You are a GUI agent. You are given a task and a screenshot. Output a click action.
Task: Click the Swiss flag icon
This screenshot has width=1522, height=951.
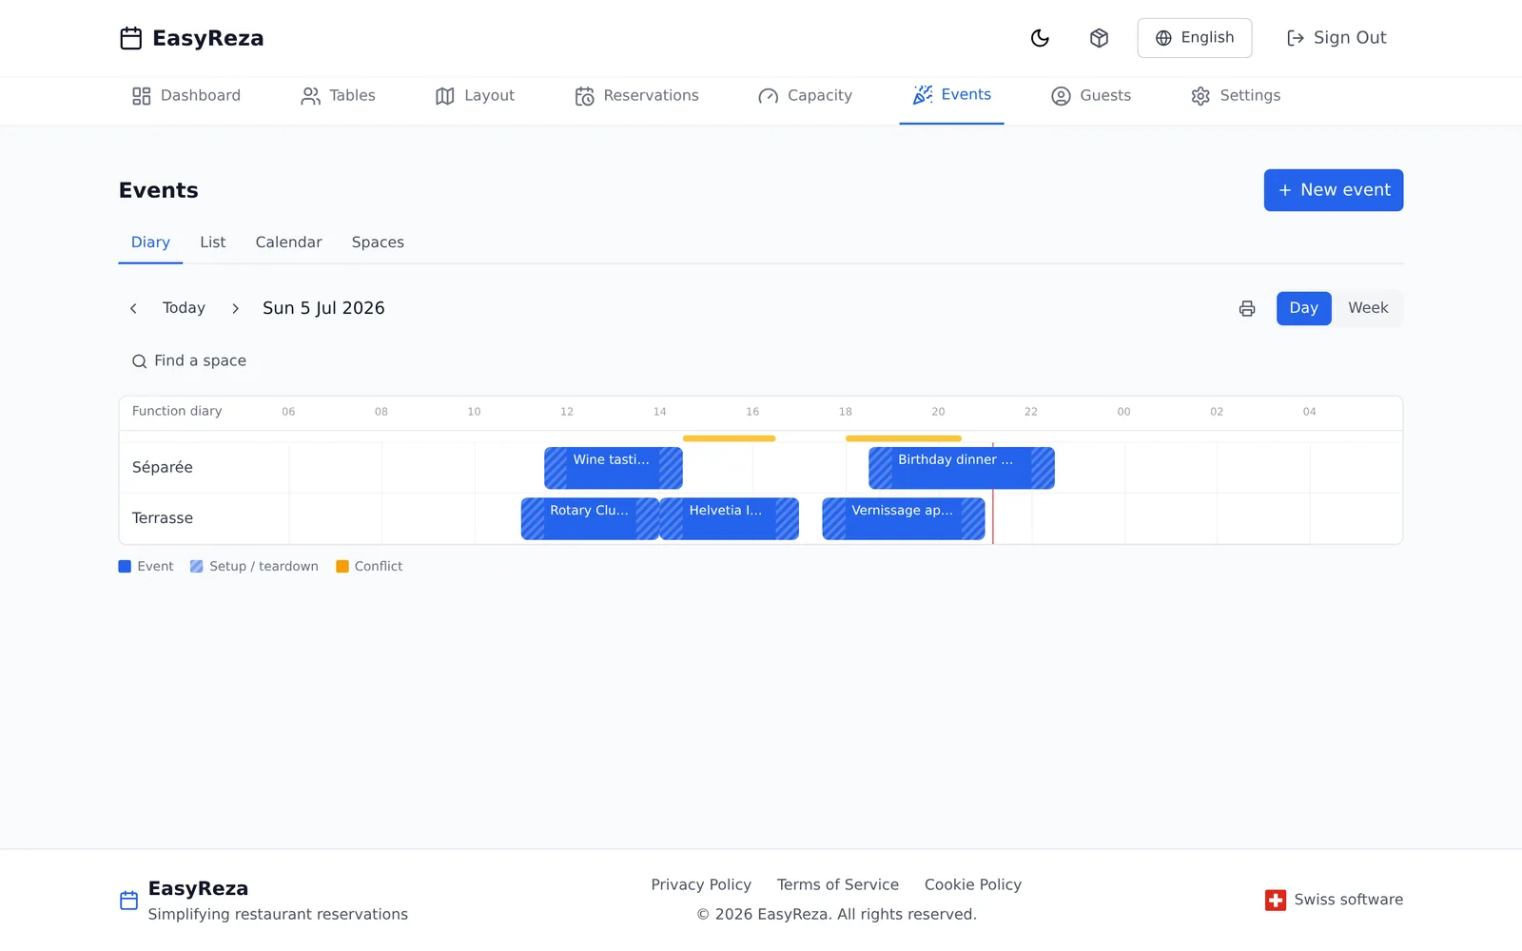[x=1276, y=900]
